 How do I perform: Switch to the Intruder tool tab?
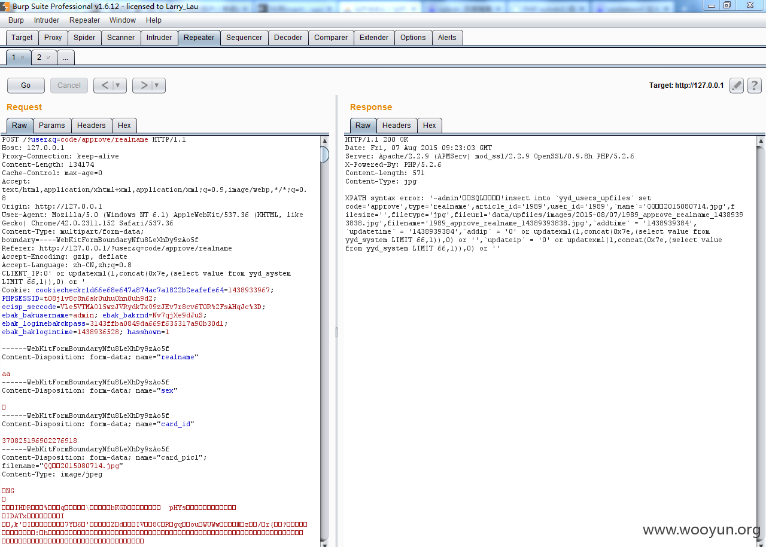pyautogui.click(x=159, y=38)
